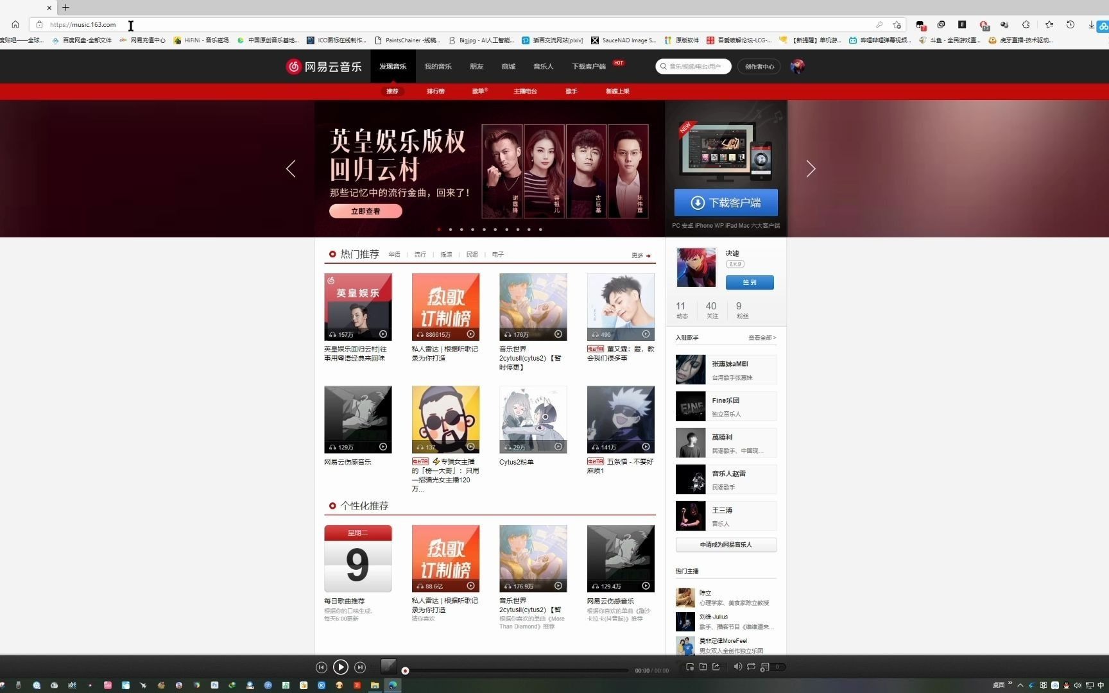The width and height of the screenshot is (1109, 693).
Task: Open the 每日歌曲推荐 calendar thumbnail
Action: (358, 559)
